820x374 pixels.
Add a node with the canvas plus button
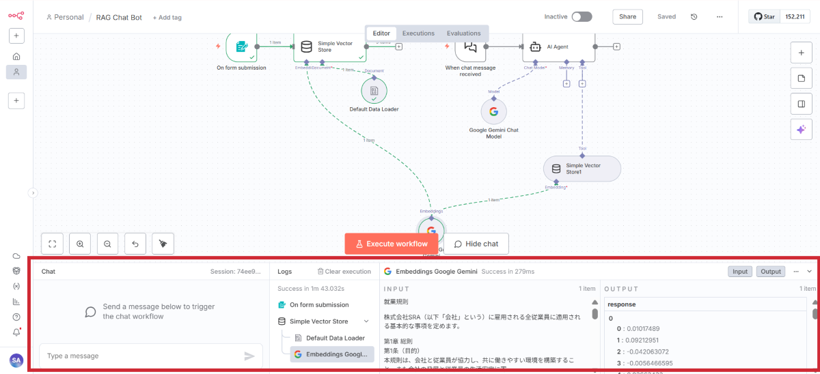(x=801, y=53)
